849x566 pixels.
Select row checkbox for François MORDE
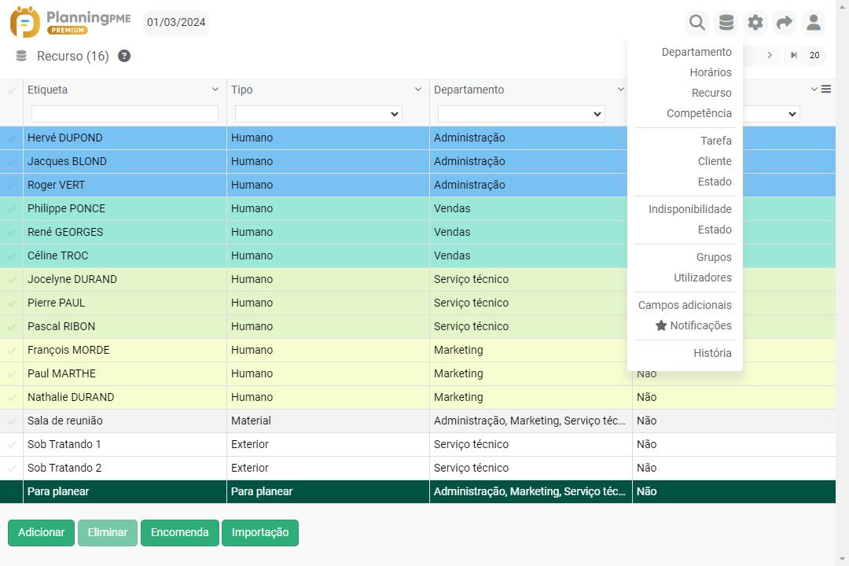pos(11,351)
